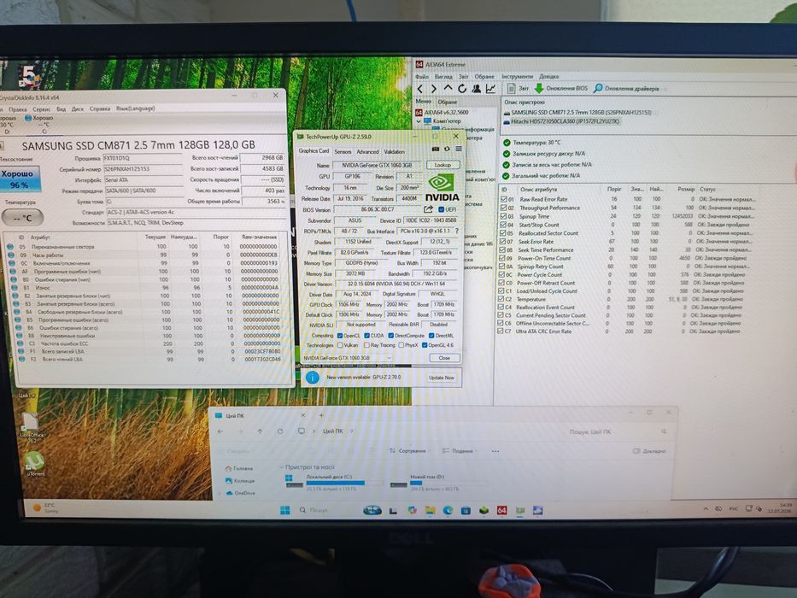Switch to the Validation tab in GPU-Z
This screenshot has width=797, height=598.
pyautogui.click(x=394, y=151)
